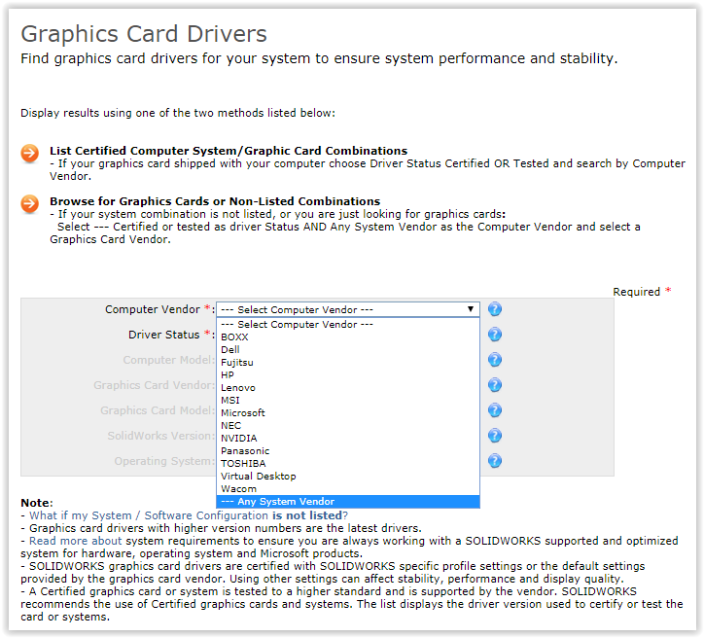Click the greyed 'Graphics Card Model:' label

pos(158,410)
